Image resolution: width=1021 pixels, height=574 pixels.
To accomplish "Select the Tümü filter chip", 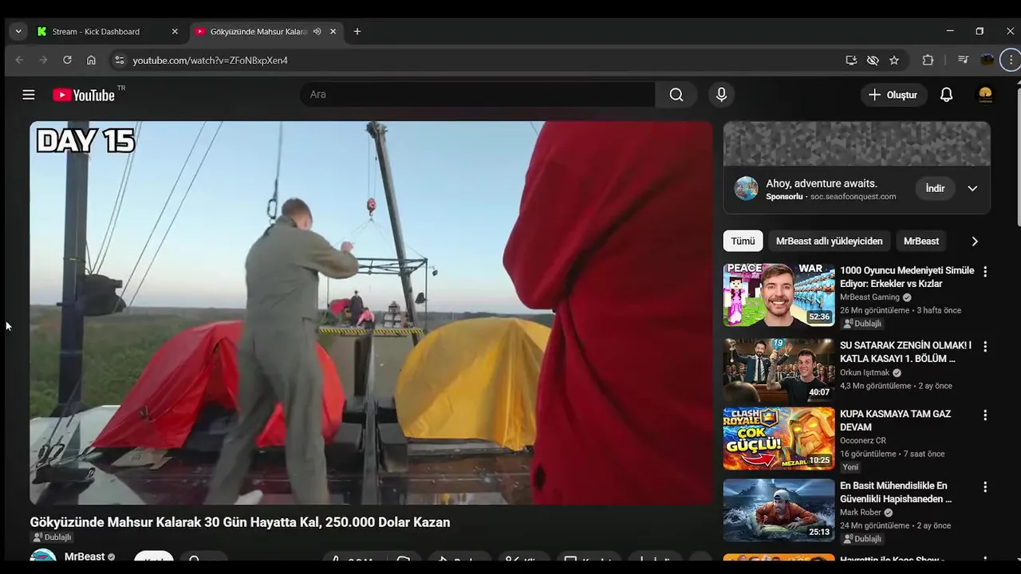I will (743, 241).
